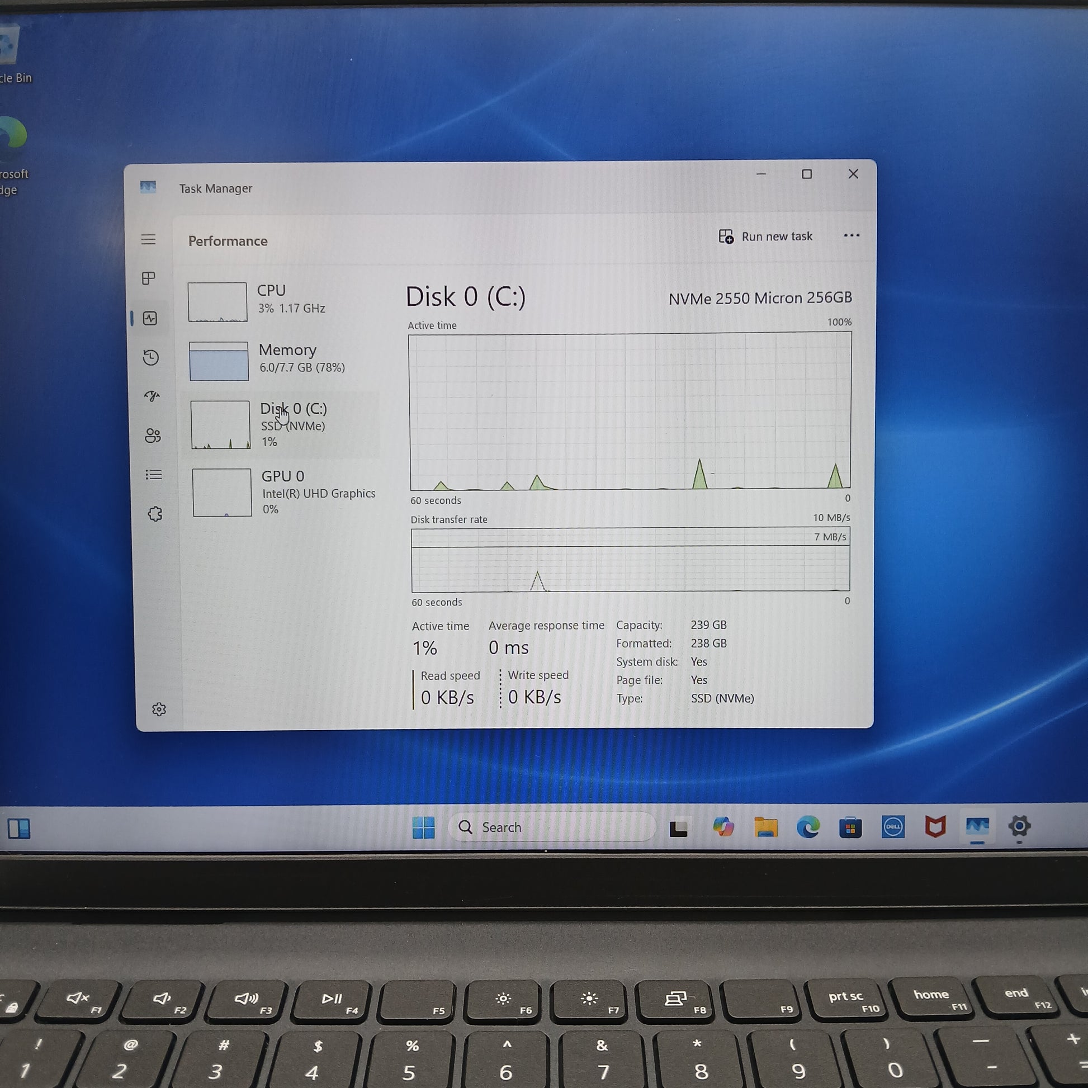
Task: Open the three-dot more options menu
Action: pos(851,235)
